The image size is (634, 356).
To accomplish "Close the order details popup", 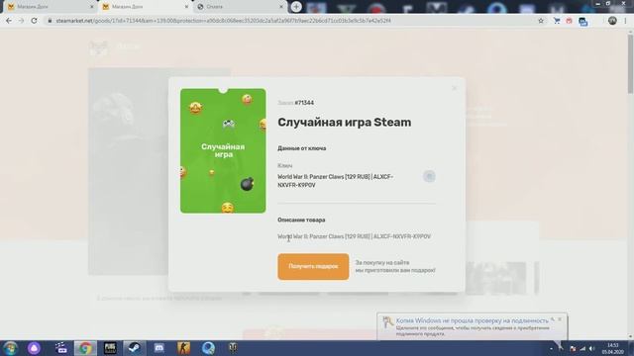I will 454,88.
